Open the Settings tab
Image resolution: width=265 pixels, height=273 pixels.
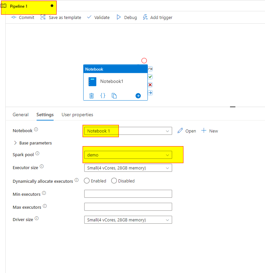point(45,115)
